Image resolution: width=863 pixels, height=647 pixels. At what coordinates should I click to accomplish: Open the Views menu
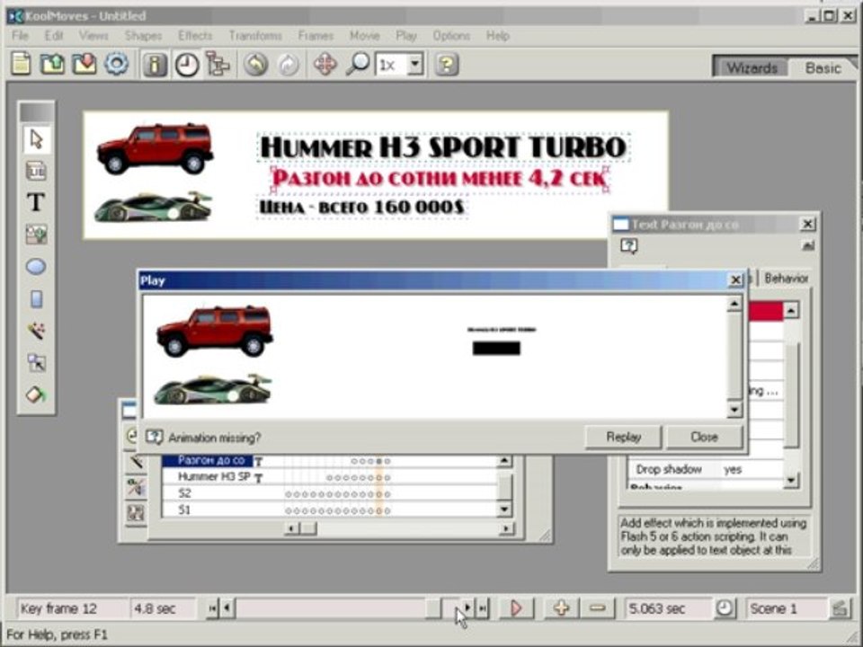[x=93, y=36]
